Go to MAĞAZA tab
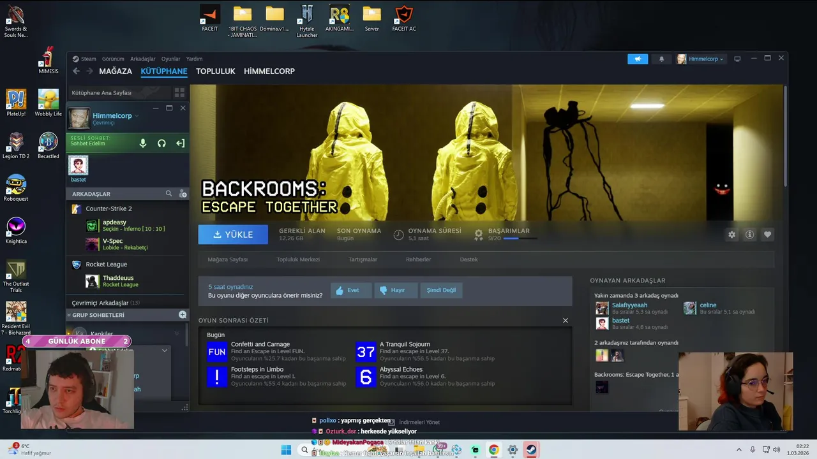 (x=116, y=71)
